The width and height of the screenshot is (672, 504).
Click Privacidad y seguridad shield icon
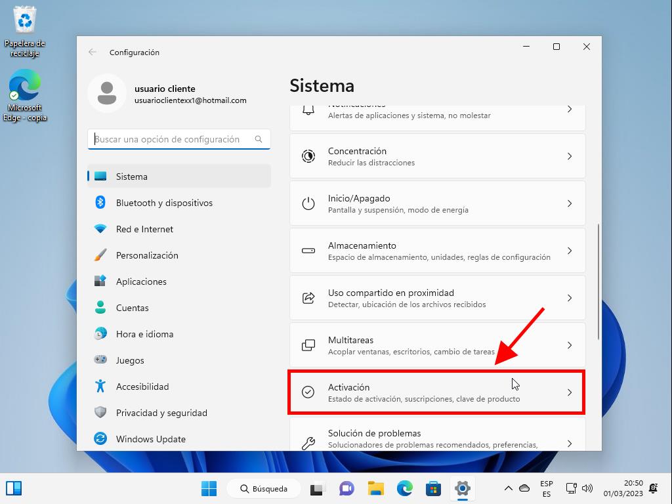click(x=100, y=413)
